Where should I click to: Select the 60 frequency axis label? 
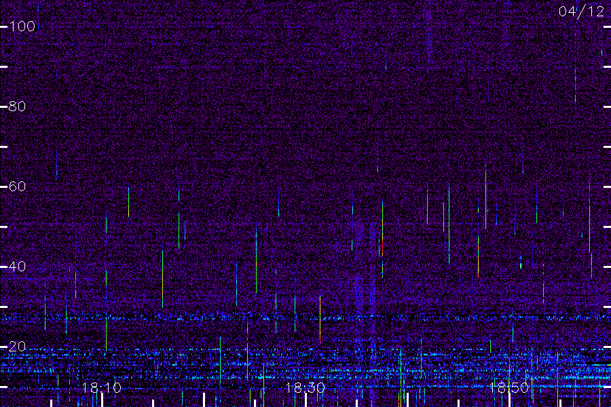[17, 187]
